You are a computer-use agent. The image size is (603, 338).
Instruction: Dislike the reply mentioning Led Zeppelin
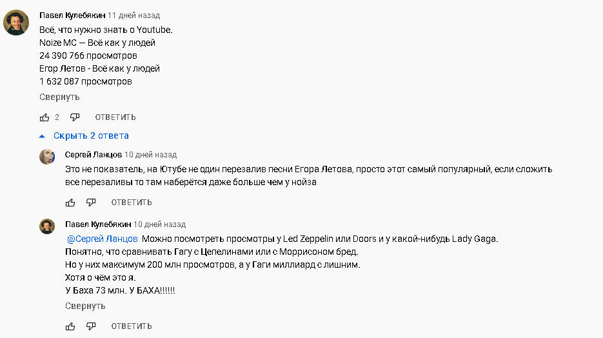(91, 326)
